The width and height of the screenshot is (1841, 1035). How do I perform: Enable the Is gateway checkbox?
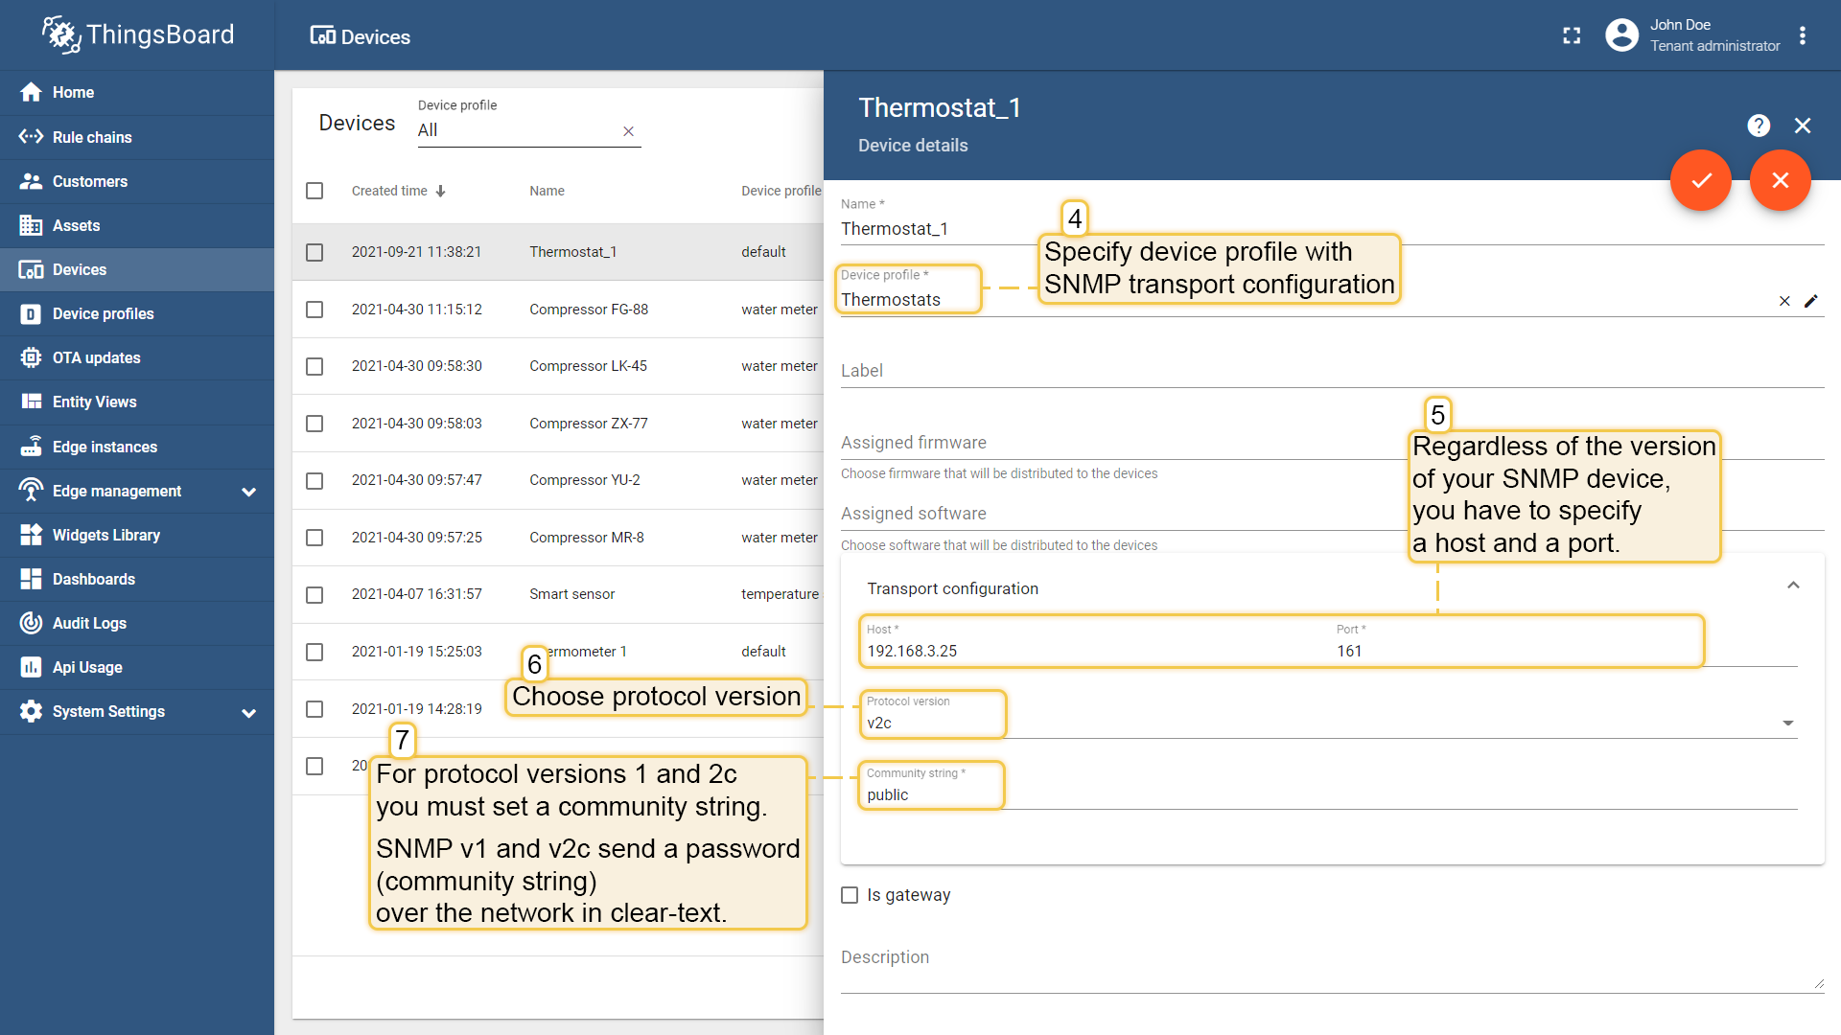pos(850,895)
